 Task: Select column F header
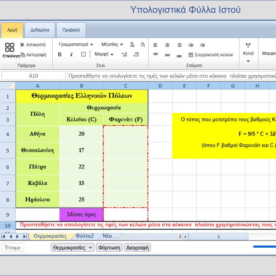tap(209, 86)
